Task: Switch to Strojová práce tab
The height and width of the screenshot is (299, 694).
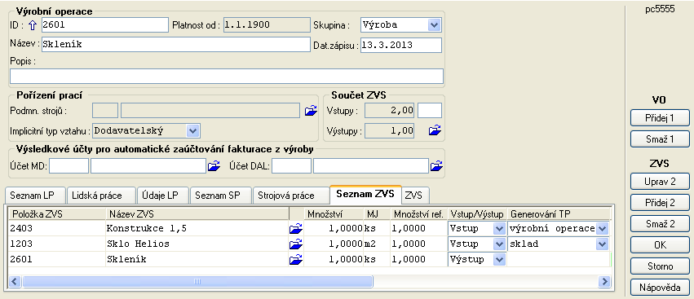Action: 291,195
